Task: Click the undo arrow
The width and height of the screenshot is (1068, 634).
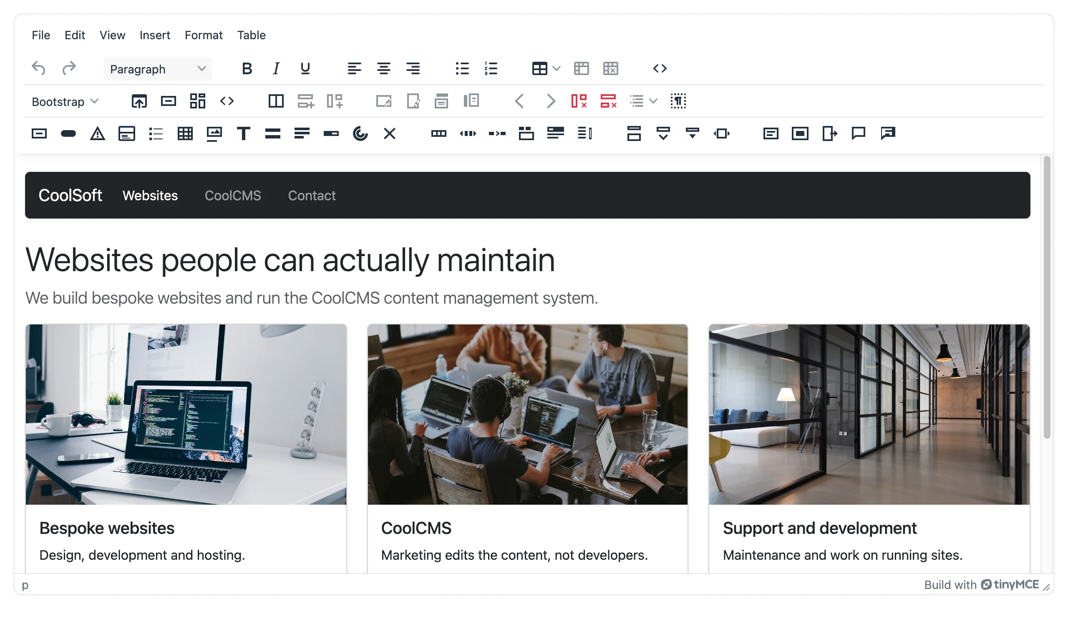Action: 38,68
